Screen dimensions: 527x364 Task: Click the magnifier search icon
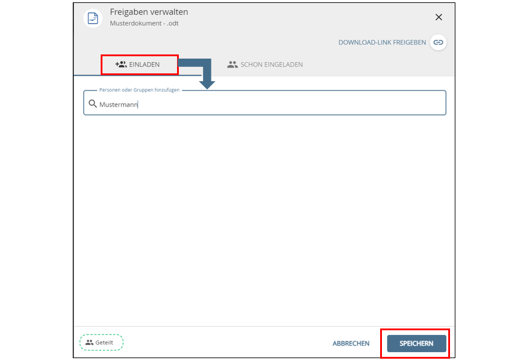click(92, 104)
